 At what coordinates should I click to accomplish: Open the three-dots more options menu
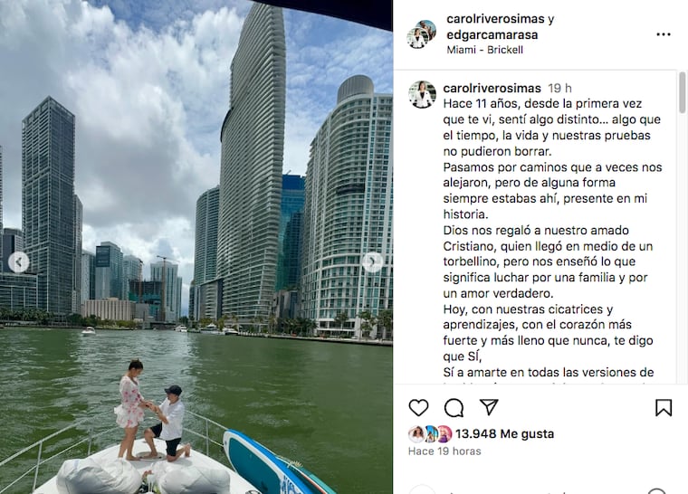(x=663, y=34)
